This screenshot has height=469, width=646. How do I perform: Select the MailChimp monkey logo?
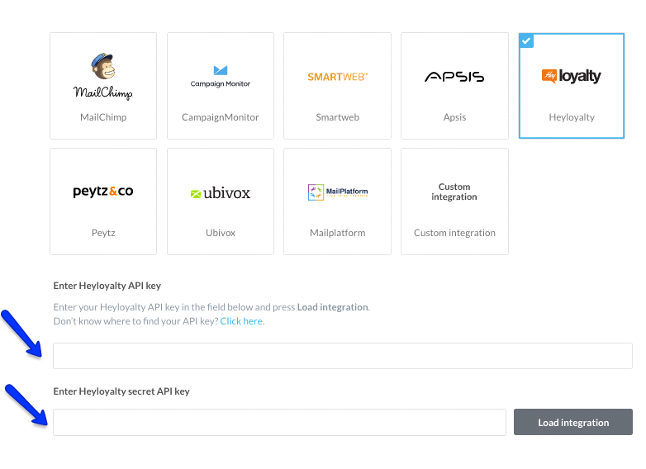click(x=103, y=76)
